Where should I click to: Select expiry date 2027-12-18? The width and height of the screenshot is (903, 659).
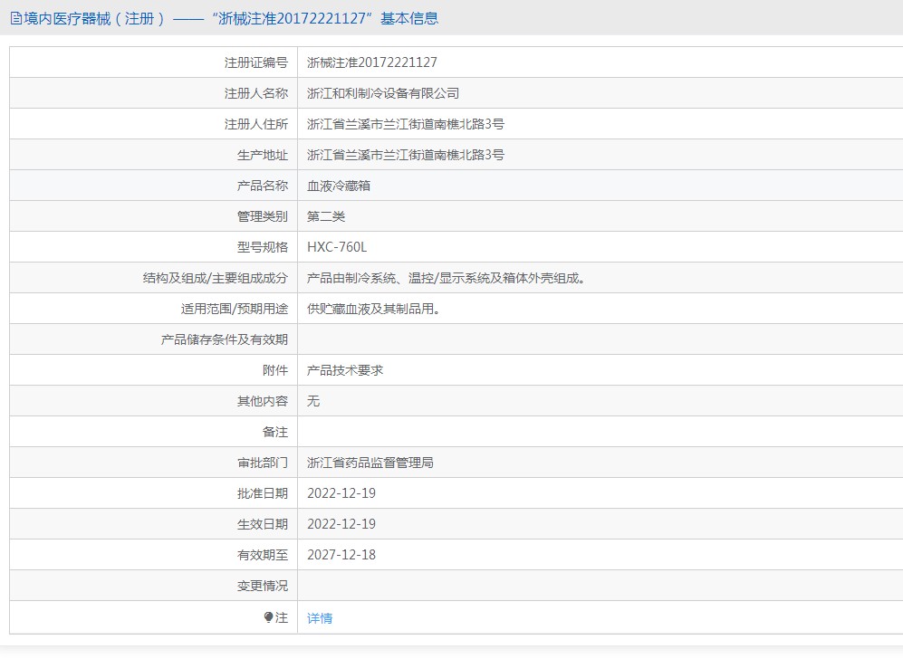341,555
